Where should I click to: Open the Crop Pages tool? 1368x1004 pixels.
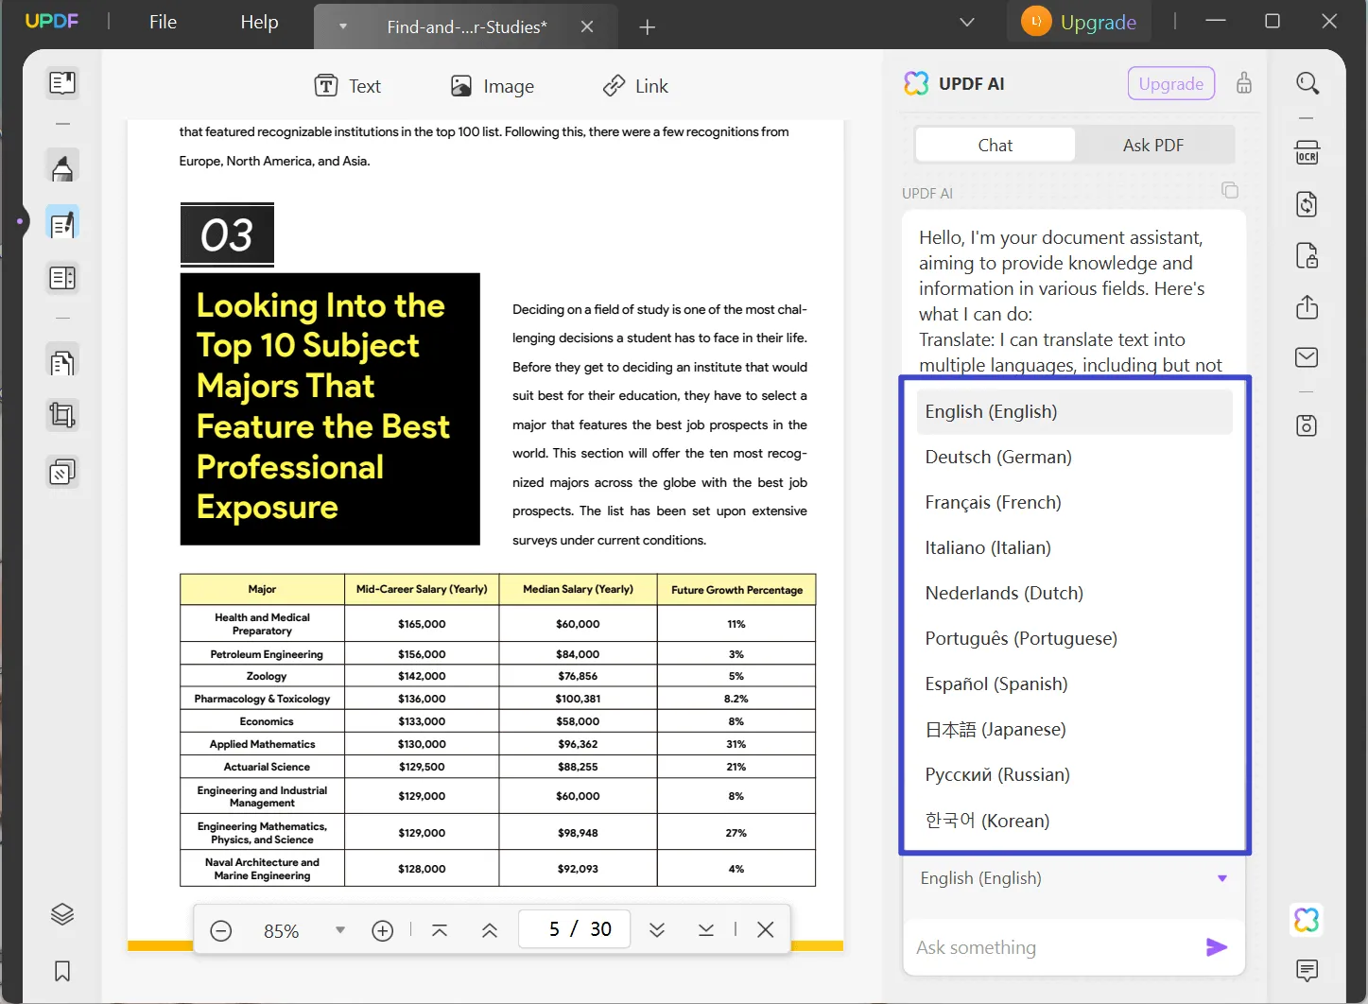pyautogui.click(x=62, y=415)
